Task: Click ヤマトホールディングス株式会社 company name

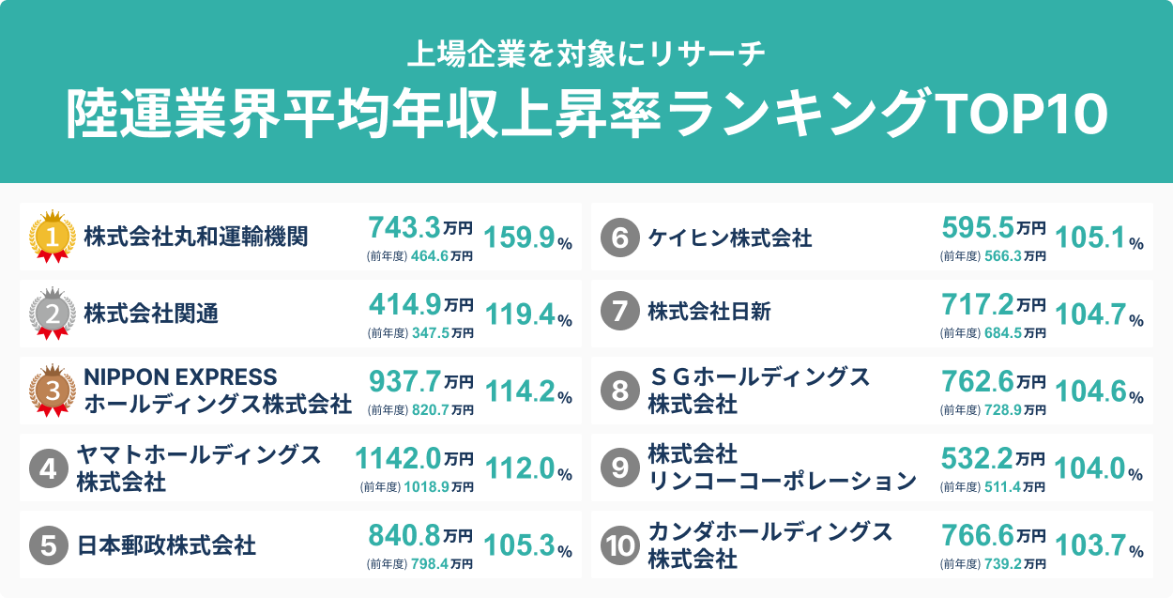Action: 199,468
